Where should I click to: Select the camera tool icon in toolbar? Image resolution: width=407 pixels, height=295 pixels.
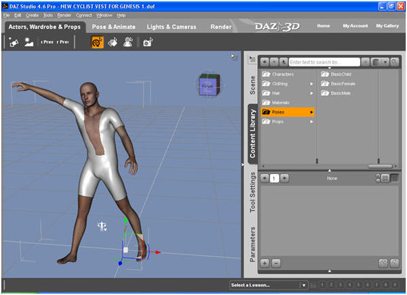click(x=148, y=42)
